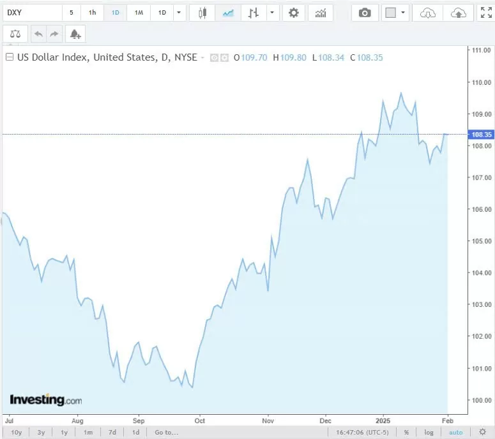Toggle log scale
Screen dimensions: 495x439
(x=429, y=432)
